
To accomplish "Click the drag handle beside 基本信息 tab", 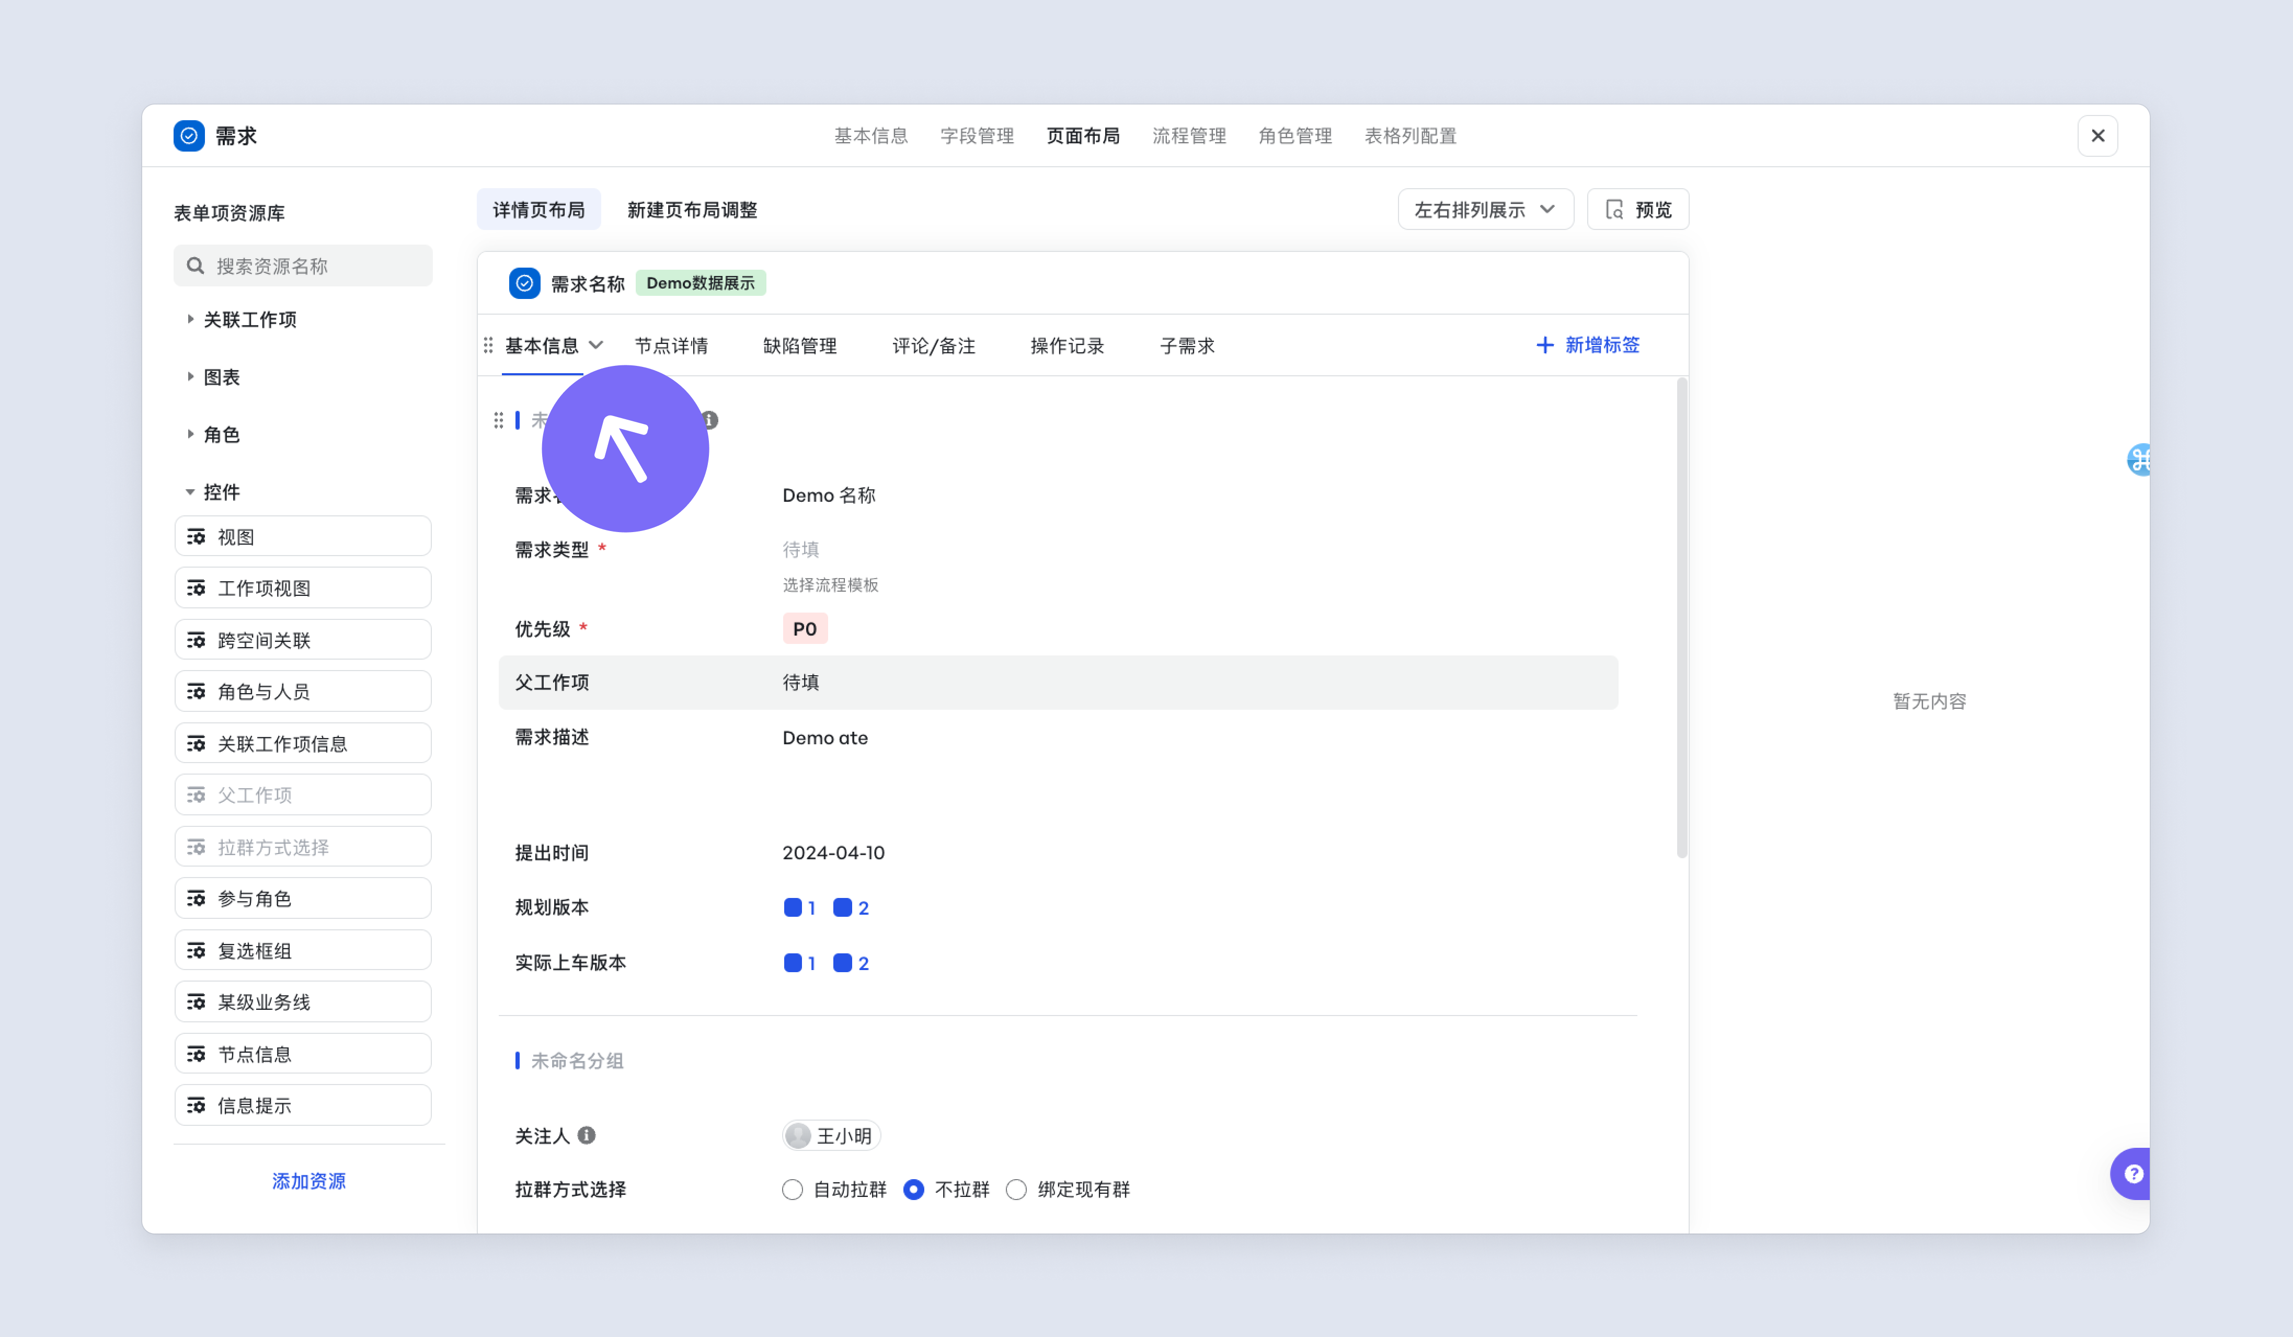I will tap(489, 345).
